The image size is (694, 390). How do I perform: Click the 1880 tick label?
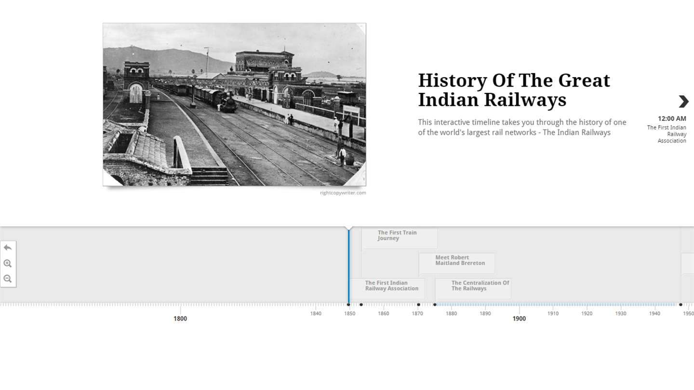451,313
